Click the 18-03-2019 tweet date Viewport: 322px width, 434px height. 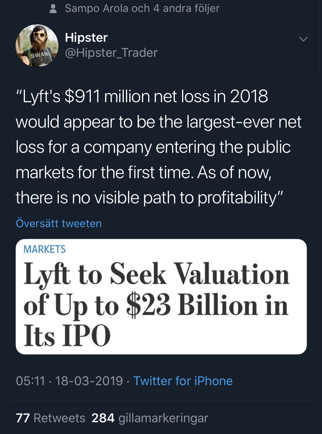[x=89, y=381]
